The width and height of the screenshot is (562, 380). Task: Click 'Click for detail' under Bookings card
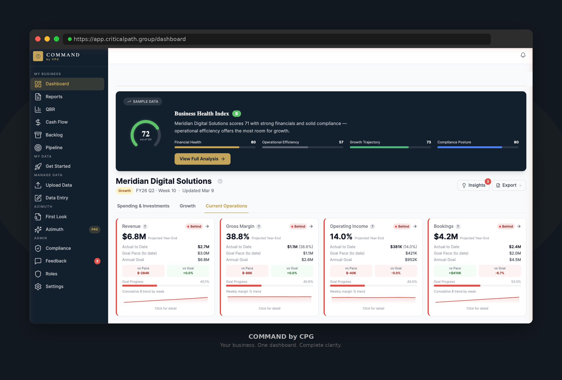click(477, 309)
